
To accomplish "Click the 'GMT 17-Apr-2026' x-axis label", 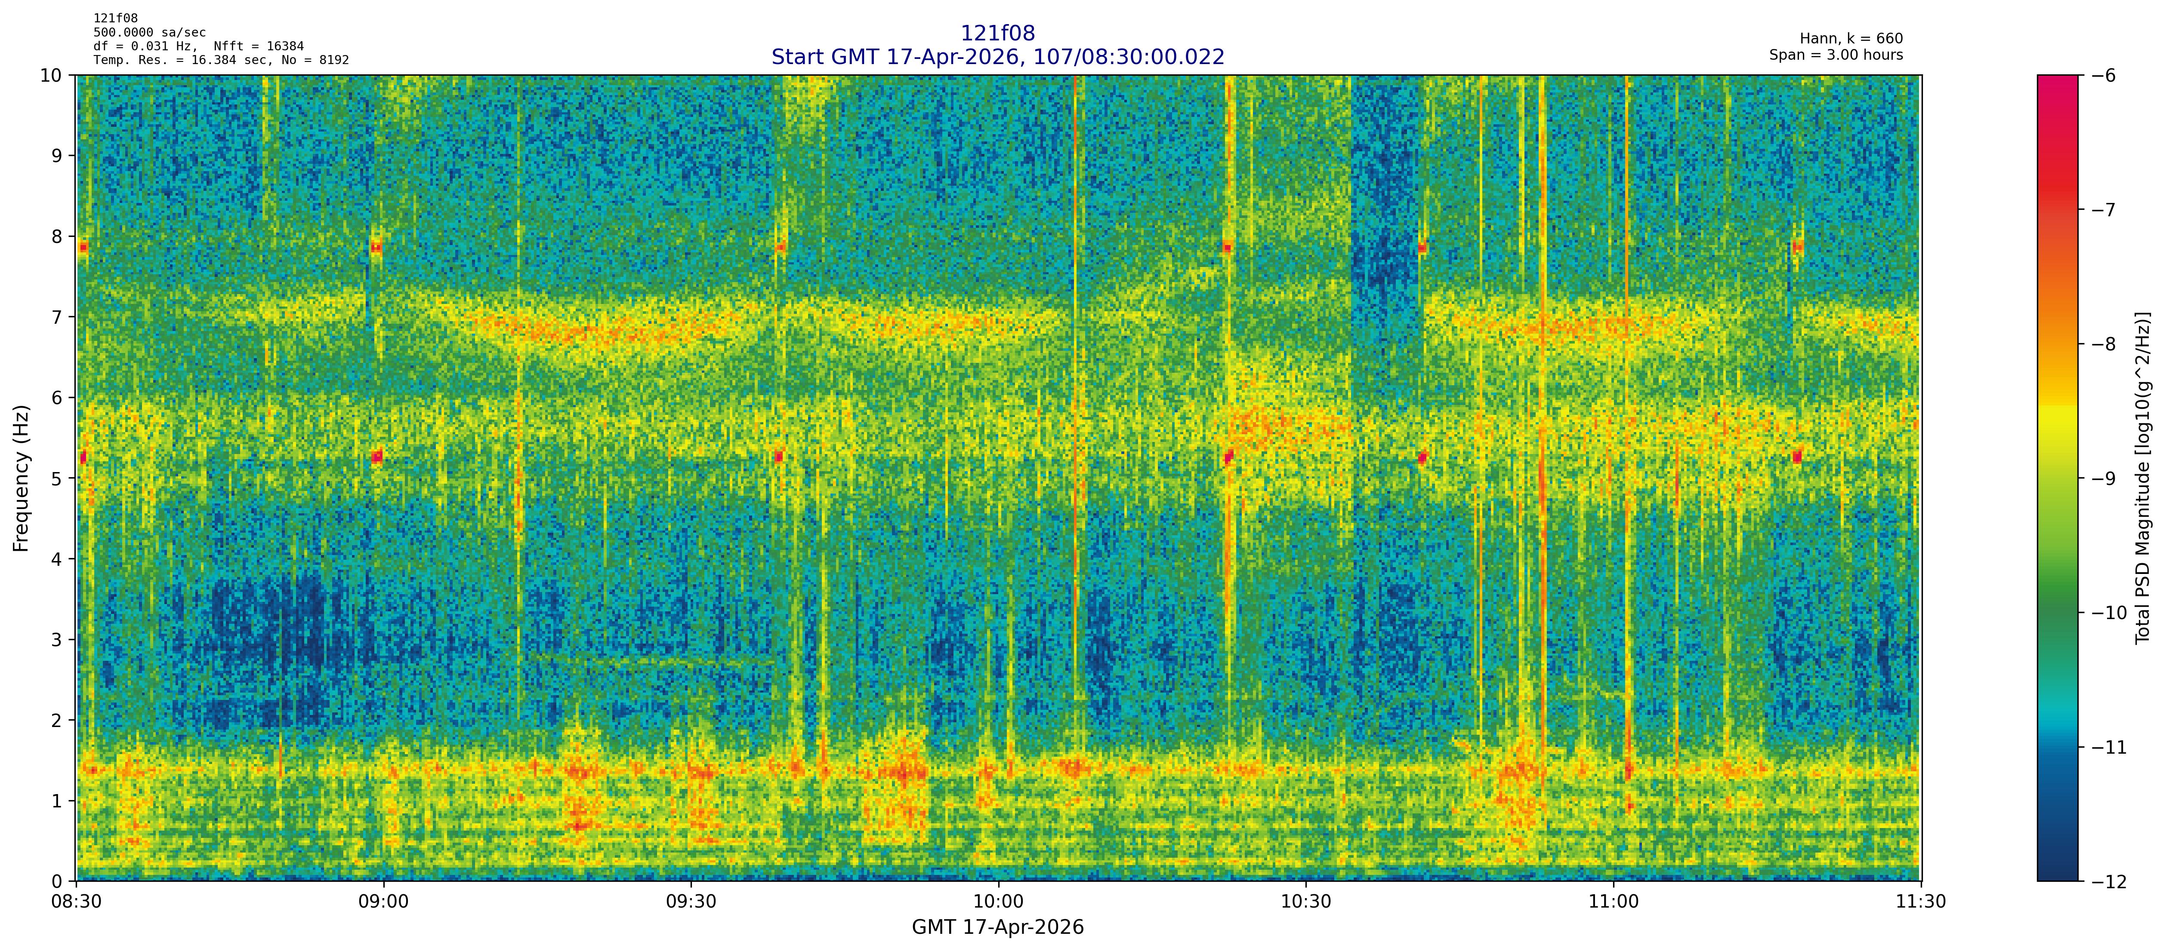I will pos(997,927).
